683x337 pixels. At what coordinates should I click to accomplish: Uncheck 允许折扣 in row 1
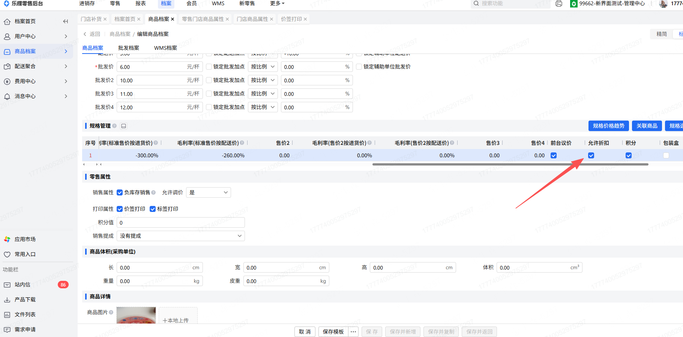591,155
